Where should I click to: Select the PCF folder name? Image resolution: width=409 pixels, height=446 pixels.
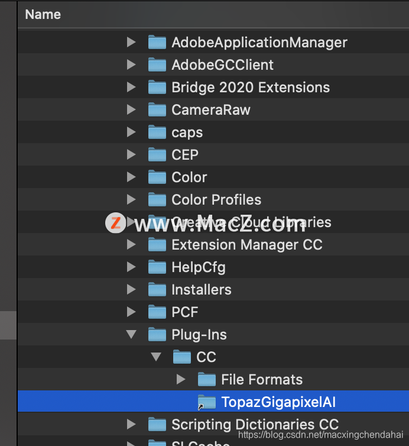[185, 312]
